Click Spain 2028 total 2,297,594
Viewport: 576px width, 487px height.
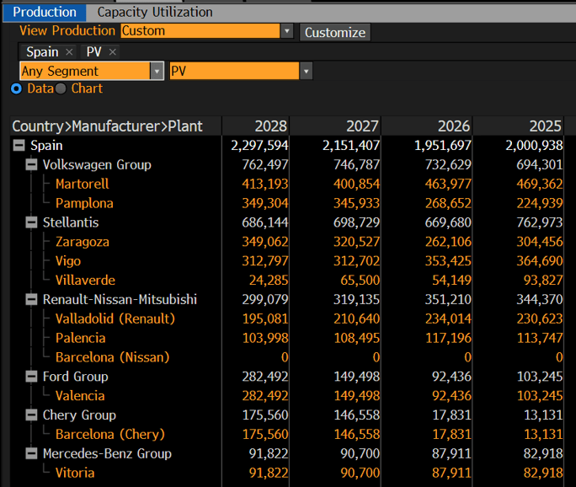[x=259, y=146]
